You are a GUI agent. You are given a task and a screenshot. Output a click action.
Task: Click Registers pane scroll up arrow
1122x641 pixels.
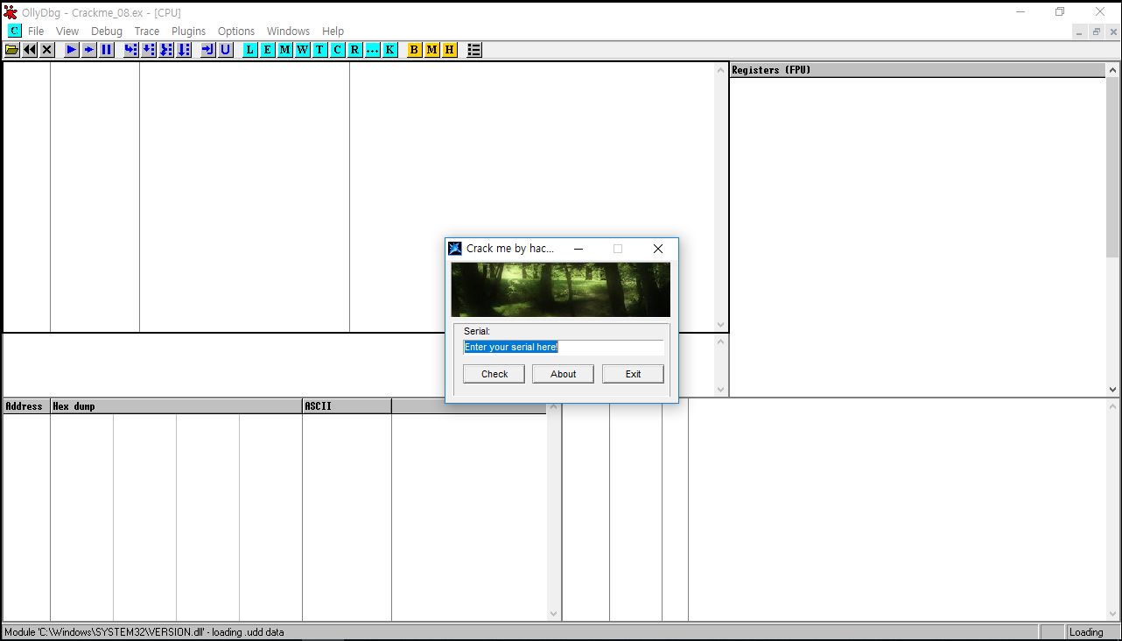[x=1113, y=70]
